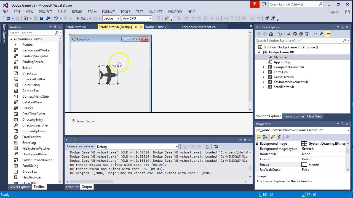
Task: Click the Home icon in Solution Explorer
Action: 271,34
